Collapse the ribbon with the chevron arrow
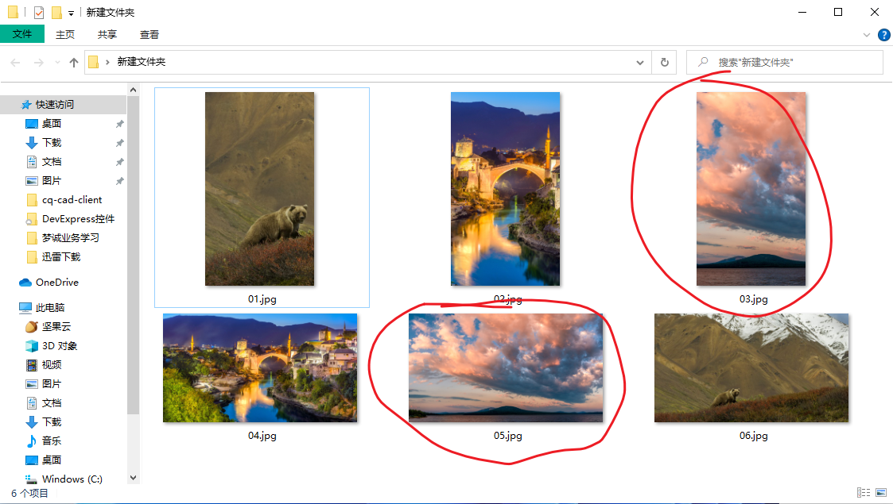This screenshot has width=893, height=504. 867,35
